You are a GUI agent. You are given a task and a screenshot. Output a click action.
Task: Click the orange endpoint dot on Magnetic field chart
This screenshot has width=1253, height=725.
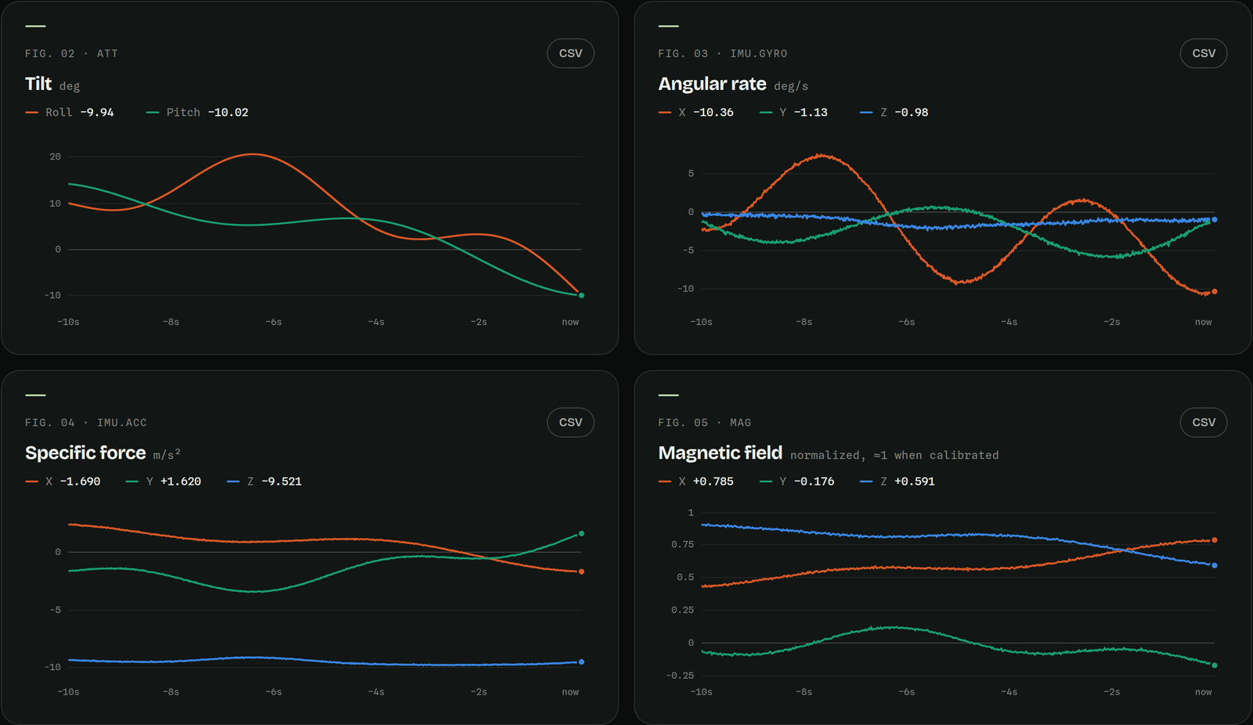1215,540
